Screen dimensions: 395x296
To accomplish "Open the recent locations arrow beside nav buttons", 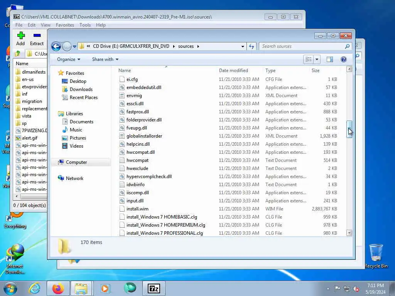I will (74, 47).
